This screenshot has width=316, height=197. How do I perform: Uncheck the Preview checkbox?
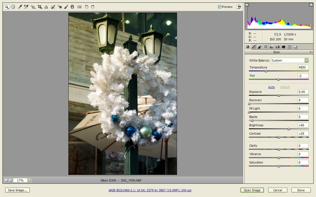(x=219, y=7)
